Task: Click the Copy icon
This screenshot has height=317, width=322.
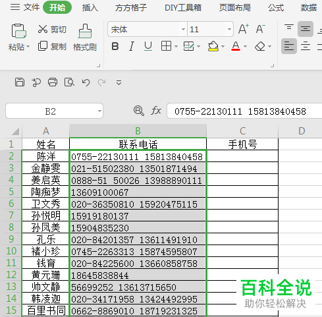Action: coord(43,46)
